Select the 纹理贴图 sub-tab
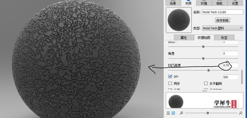The height and width of the screenshot is (118, 247). [x=204, y=38]
